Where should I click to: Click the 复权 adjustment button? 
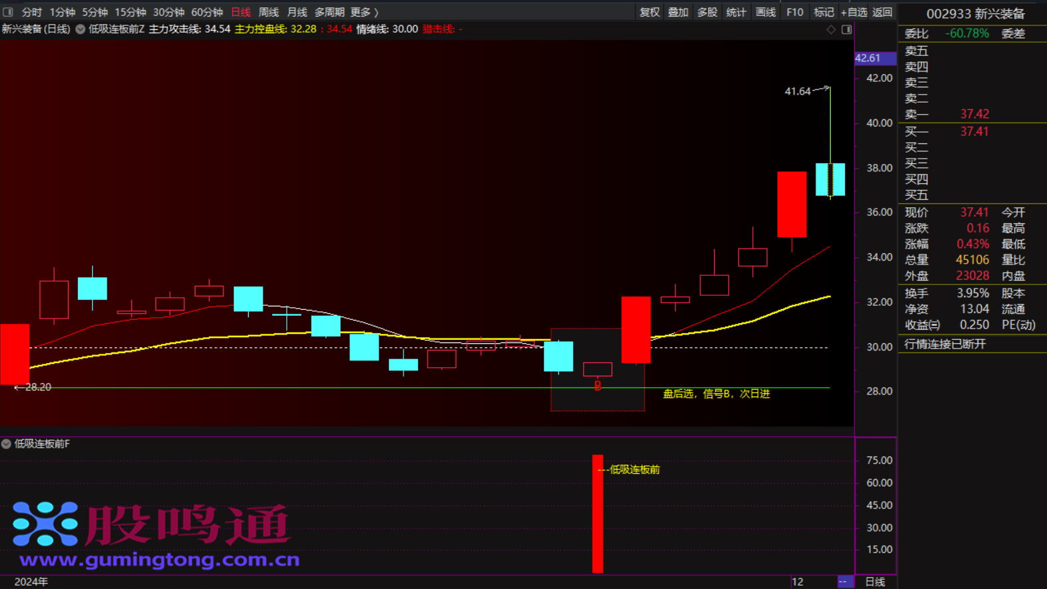(649, 12)
